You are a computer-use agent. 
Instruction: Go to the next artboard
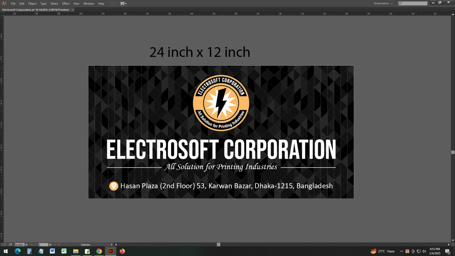[55, 245]
